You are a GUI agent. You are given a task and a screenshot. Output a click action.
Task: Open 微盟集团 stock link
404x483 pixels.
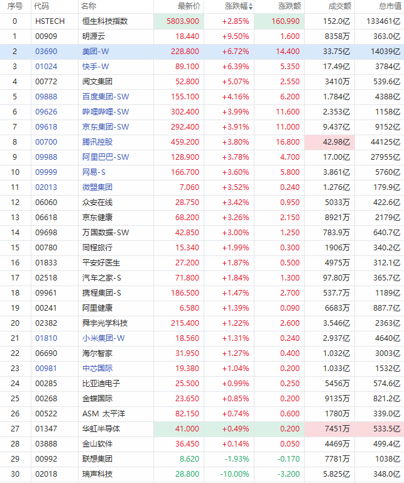97,187
